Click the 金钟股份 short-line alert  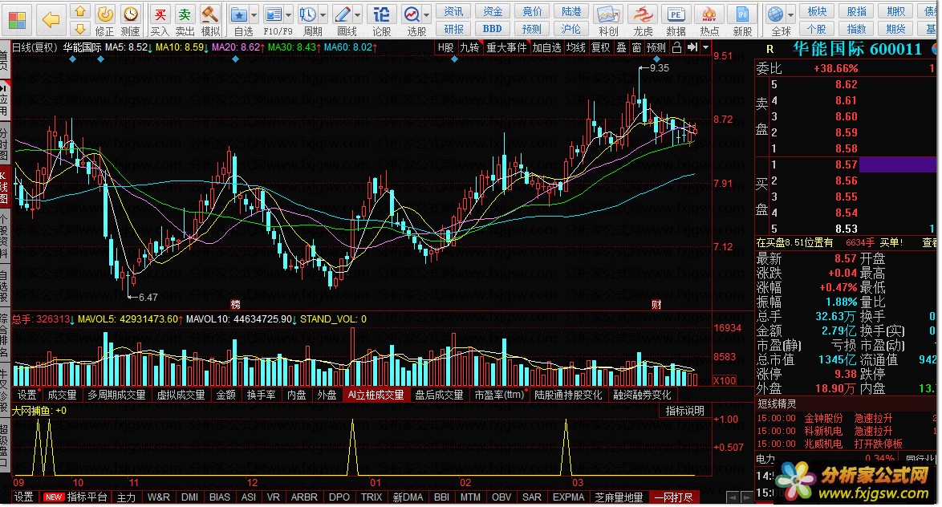(823, 418)
